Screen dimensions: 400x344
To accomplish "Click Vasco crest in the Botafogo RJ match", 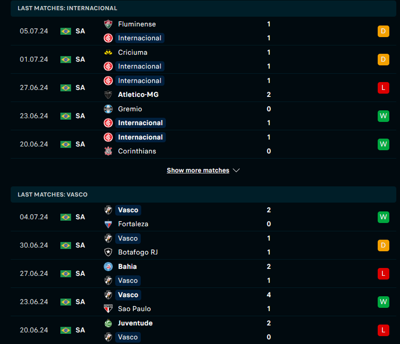I will pos(108,238).
